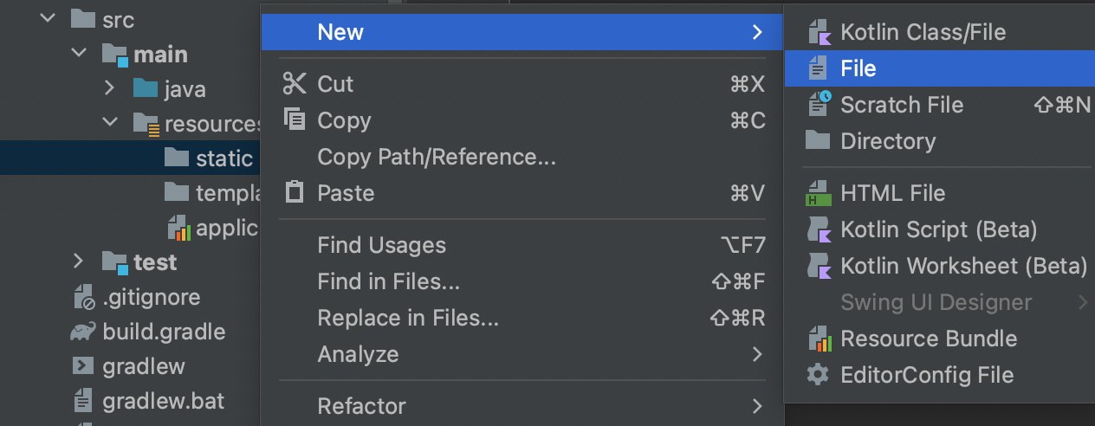Expand the test folder
1095x426 pixels.
tap(78, 261)
